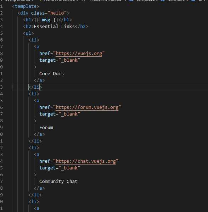Click target="_blank" under the forum.vuejs.org href
This screenshot has width=208, height=212.
pos(60,114)
